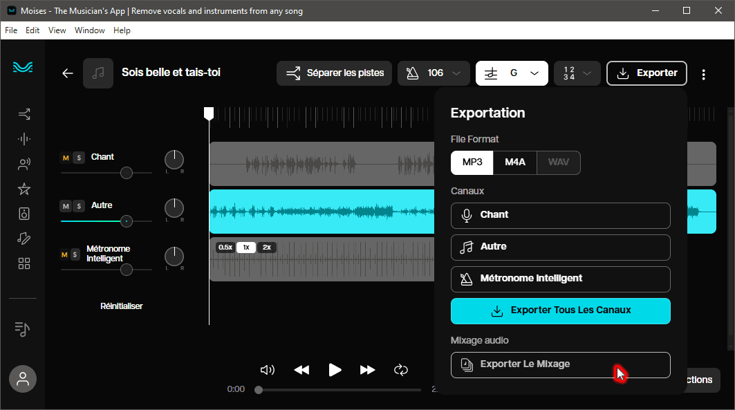Click Séparer les pistes button
This screenshot has height=410, width=735.
click(x=334, y=73)
